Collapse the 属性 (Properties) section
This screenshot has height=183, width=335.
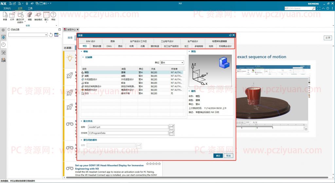pos(189,91)
